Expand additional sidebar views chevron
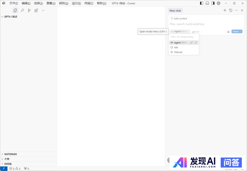This screenshot has width=247, height=171. [x=43, y=11]
